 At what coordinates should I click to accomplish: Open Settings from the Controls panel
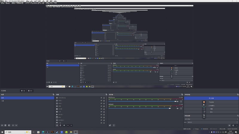[211, 109]
